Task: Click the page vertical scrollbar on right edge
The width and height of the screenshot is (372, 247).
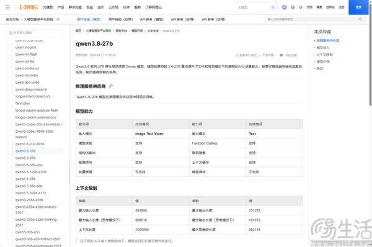Action: 370,55
